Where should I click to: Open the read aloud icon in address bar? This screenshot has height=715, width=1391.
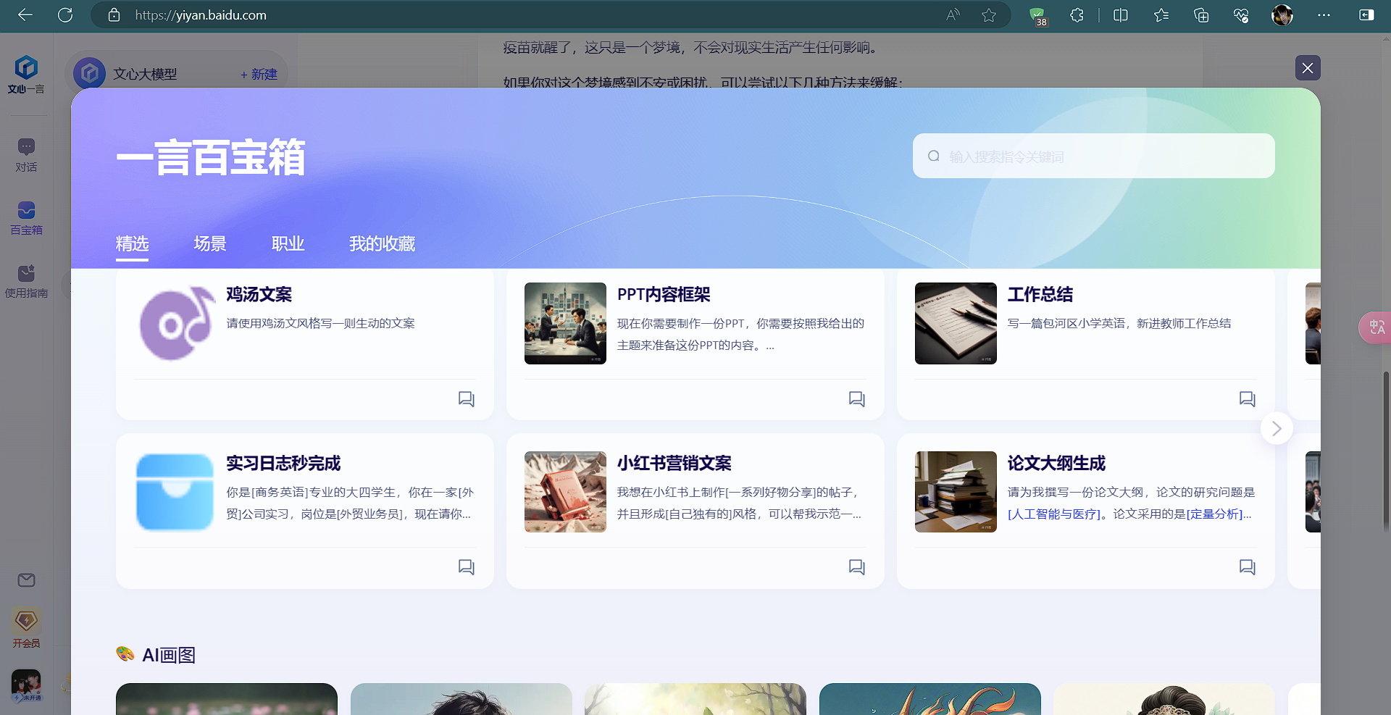click(x=953, y=15)
